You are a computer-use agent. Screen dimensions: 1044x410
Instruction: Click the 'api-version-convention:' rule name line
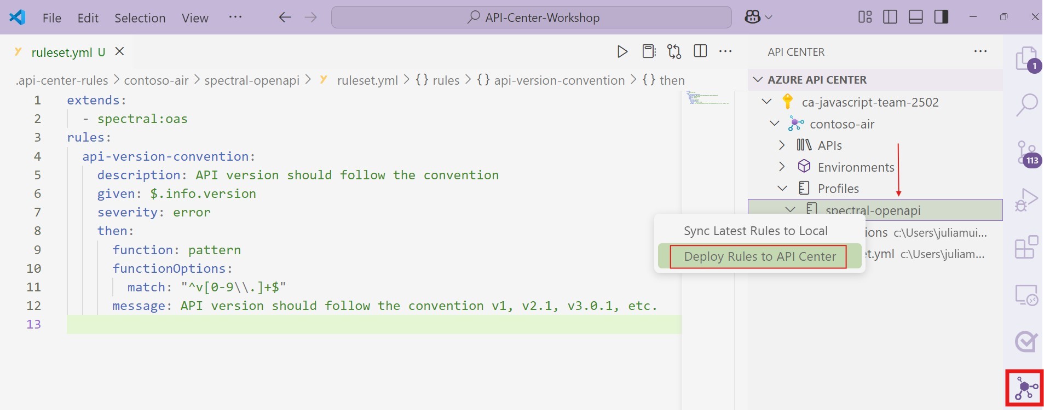169,156
